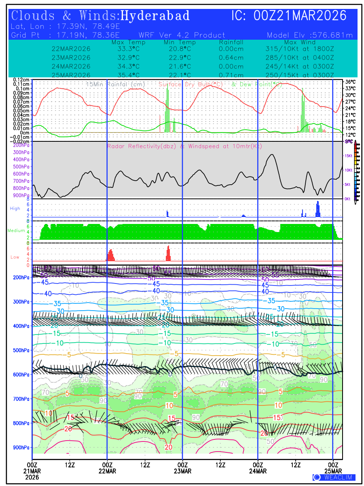Click the Max Temp column header
Screen dimensions: 364x486
[125, 42]
